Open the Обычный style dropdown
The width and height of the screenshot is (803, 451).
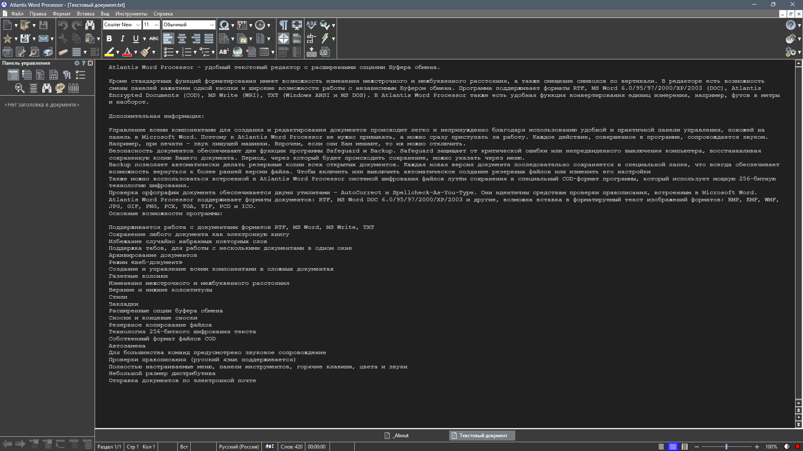(212, 25)
